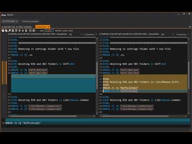Open the tab list overflow button at right
The image size is (192, 144).
[190, 27]
